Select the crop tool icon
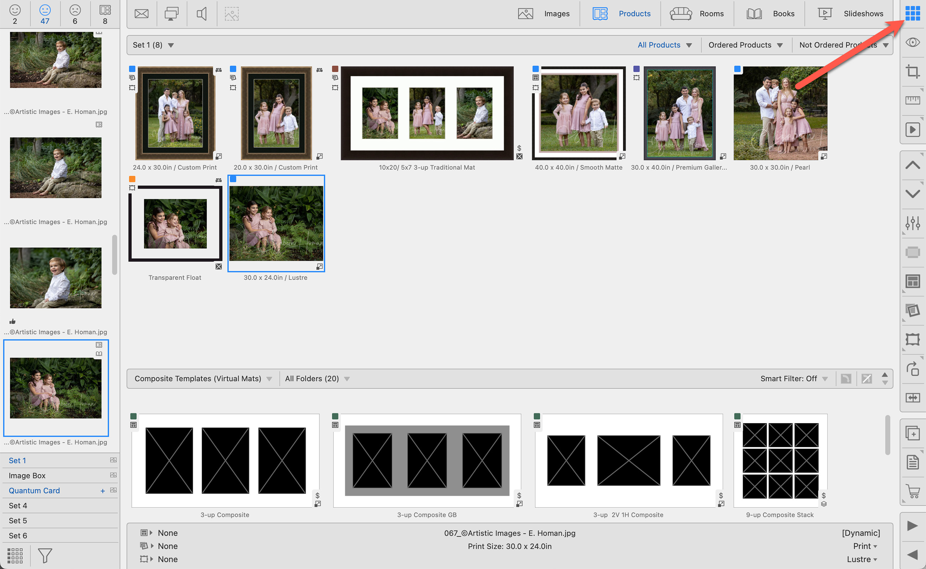 tap(912, 71)
